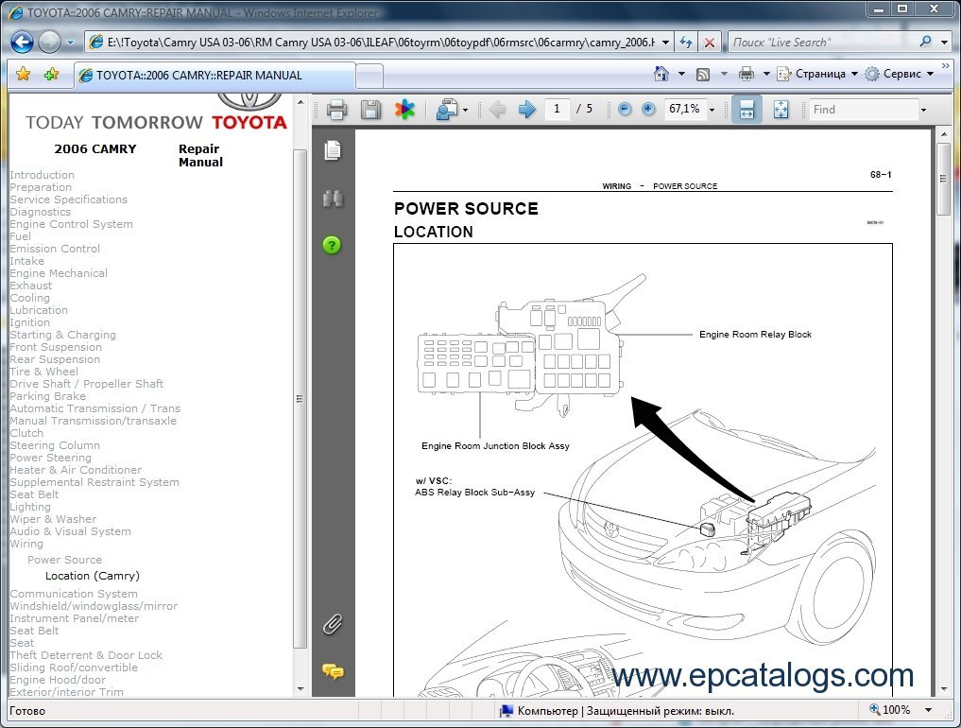
Task: Zoom in on the PDF document
Action: [648, 109]
